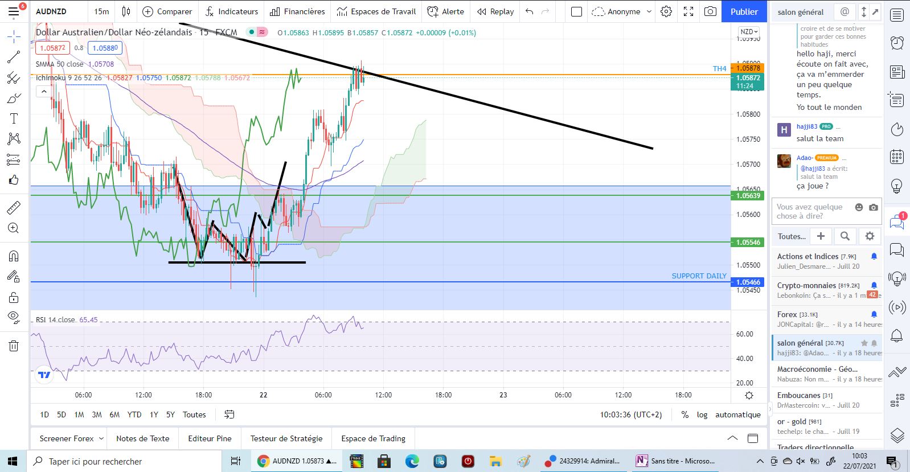Image resolution: width=910 pixels, height=472 pixels.
Task: Open chart settings gear in toolbar
Action: pos(666,11)
